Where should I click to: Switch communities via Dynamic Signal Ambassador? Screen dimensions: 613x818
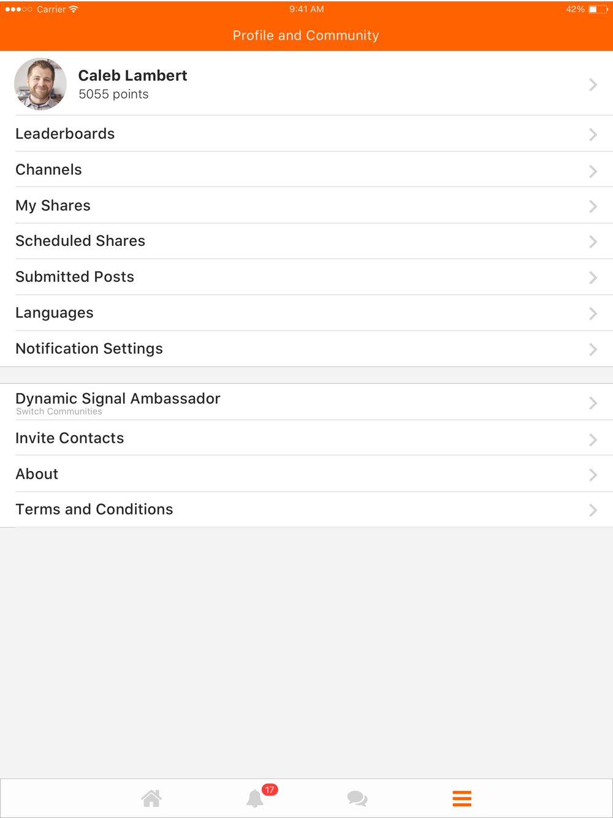306,402
